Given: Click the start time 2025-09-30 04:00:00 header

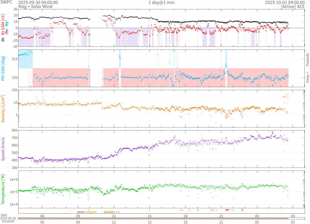Looking at the screenshot, I should 38,2.
